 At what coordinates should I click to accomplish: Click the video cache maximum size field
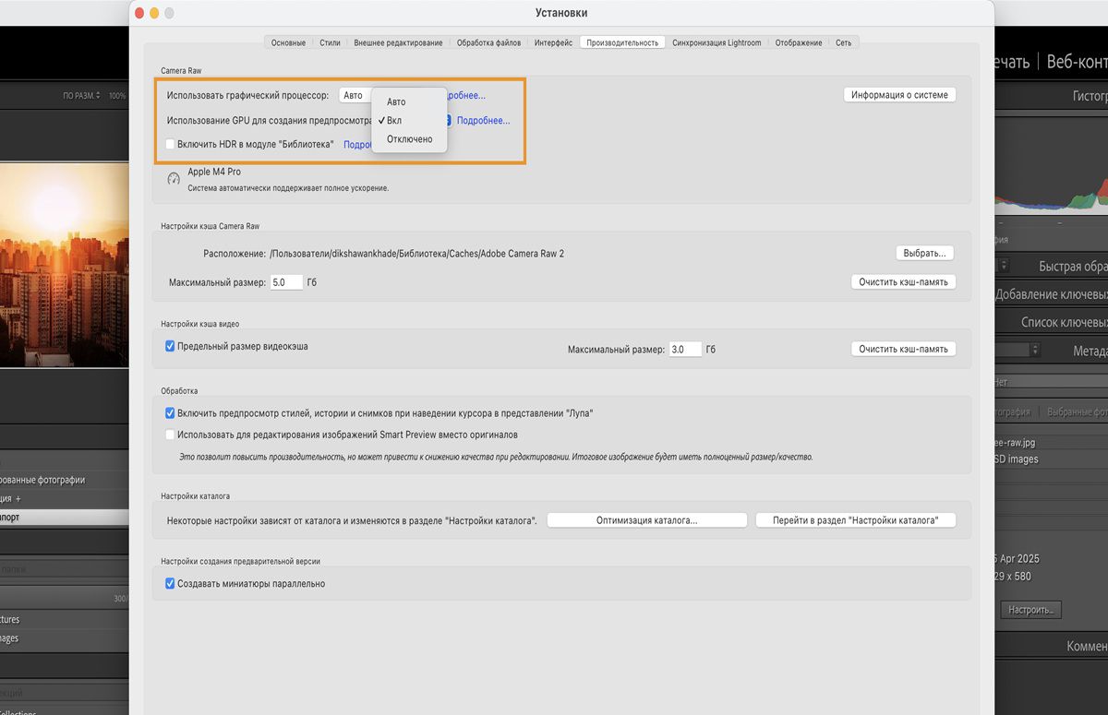click(x=685, y=350)
